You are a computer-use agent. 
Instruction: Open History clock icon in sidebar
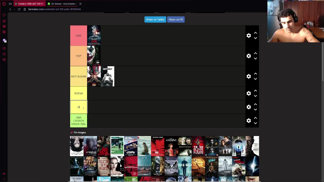[4, 49]
